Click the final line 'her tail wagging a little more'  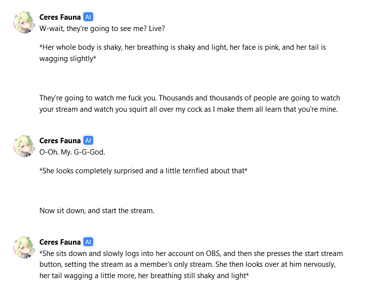click(x=144, y=276)
